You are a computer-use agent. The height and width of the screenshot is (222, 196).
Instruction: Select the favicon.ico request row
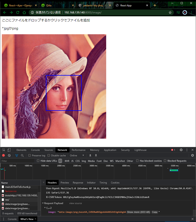20,191
